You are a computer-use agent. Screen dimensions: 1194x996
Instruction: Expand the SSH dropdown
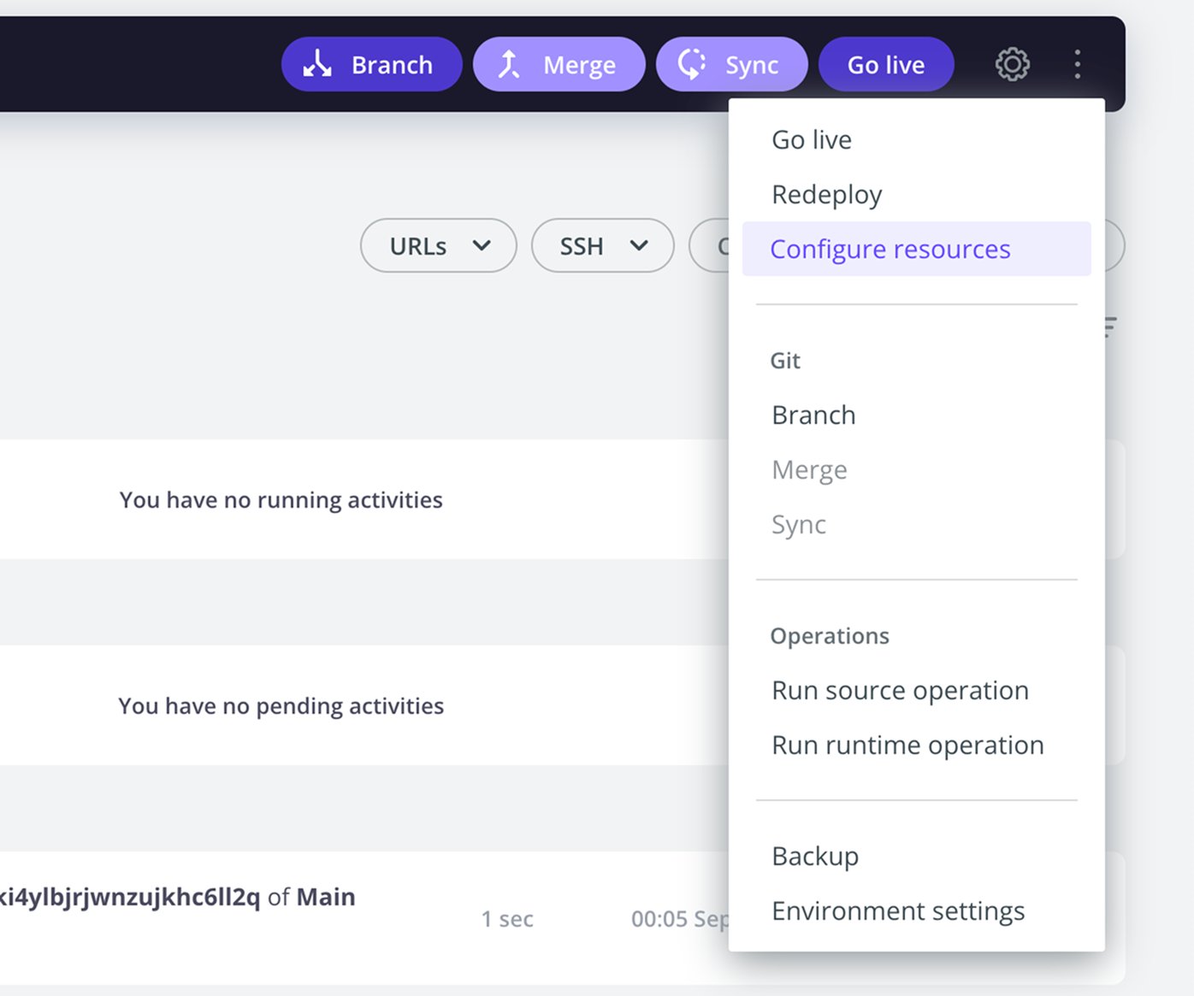pos(603,245)
